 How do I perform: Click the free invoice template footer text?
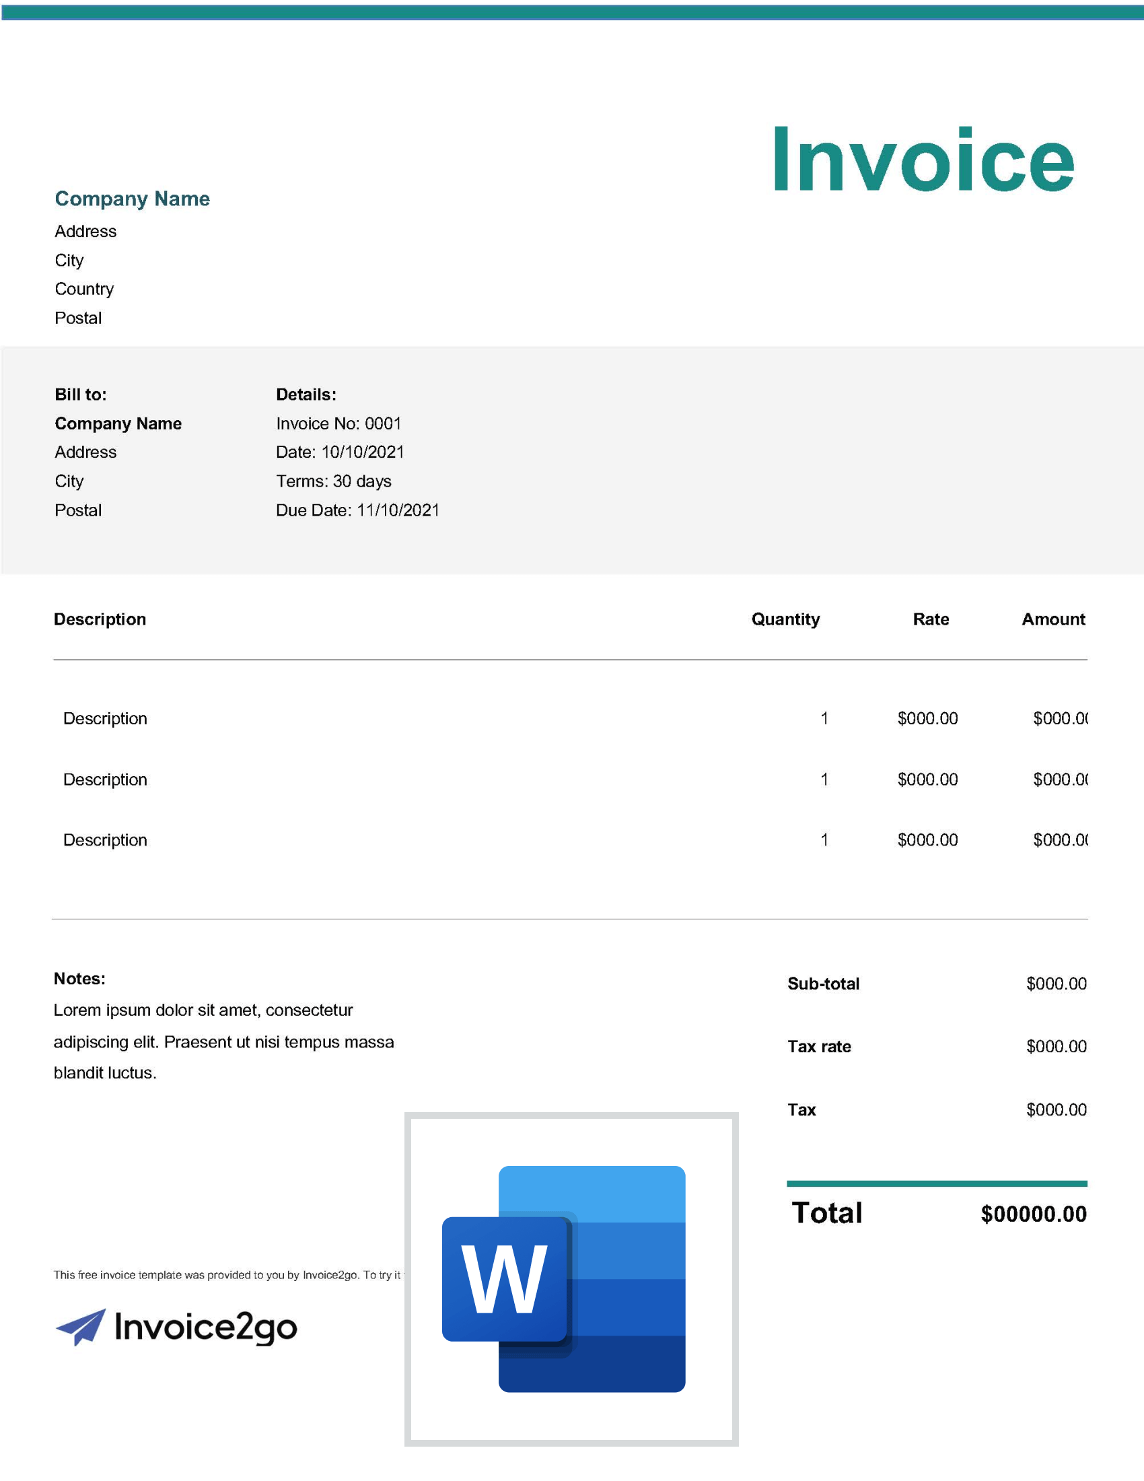point(227,1275)
